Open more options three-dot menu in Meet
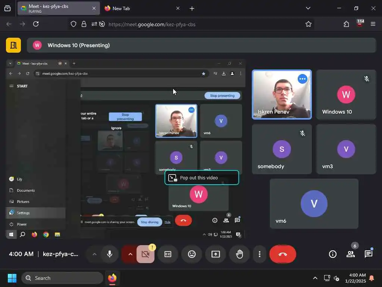The image size is (382, 287). 260,254
